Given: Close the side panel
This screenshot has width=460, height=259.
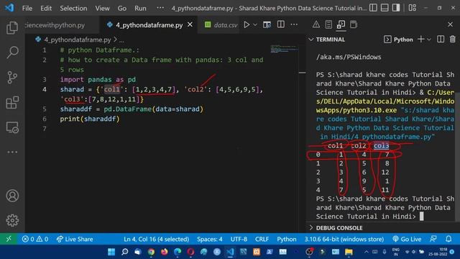Looking at the screenshot, I should pos(451,24).
